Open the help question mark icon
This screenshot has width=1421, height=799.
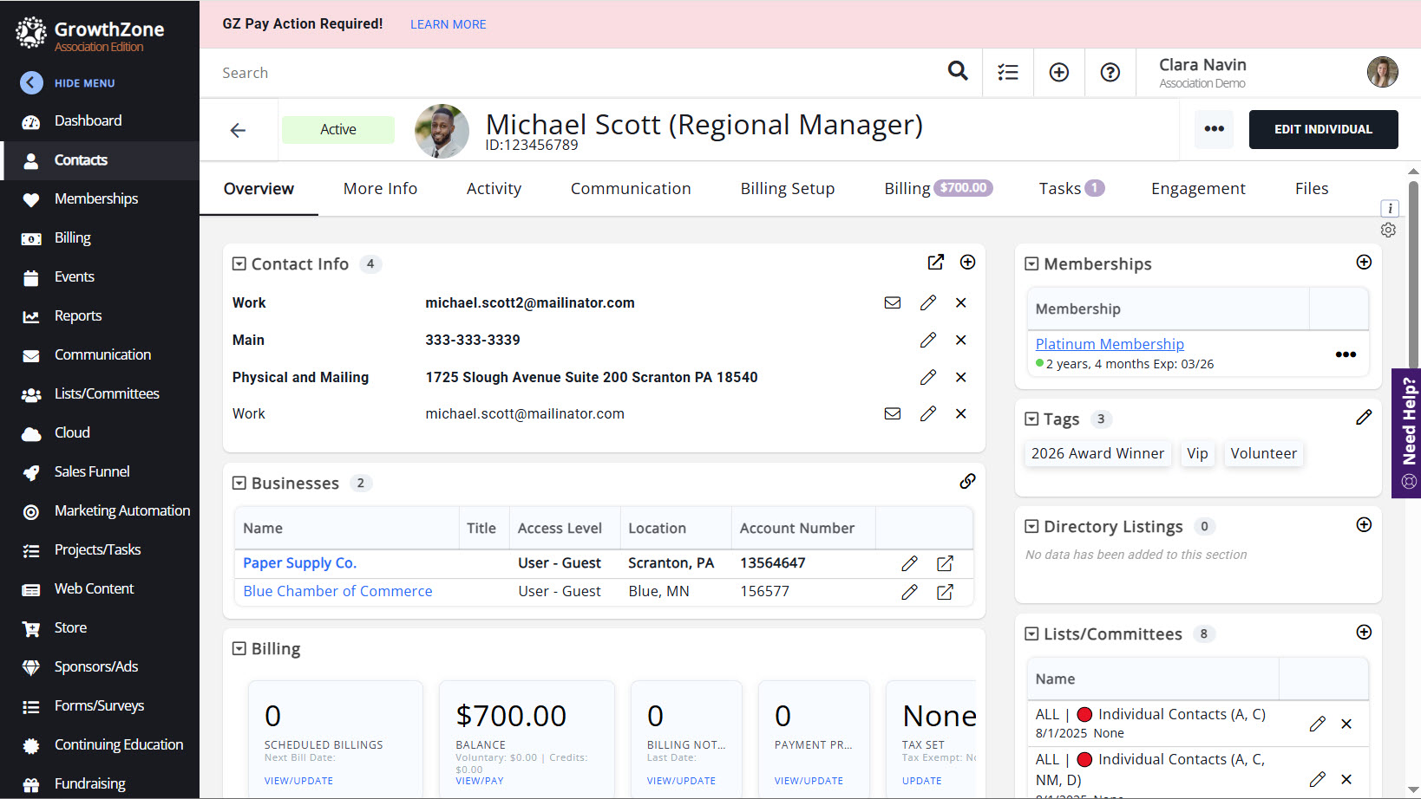pos(1110,72)
